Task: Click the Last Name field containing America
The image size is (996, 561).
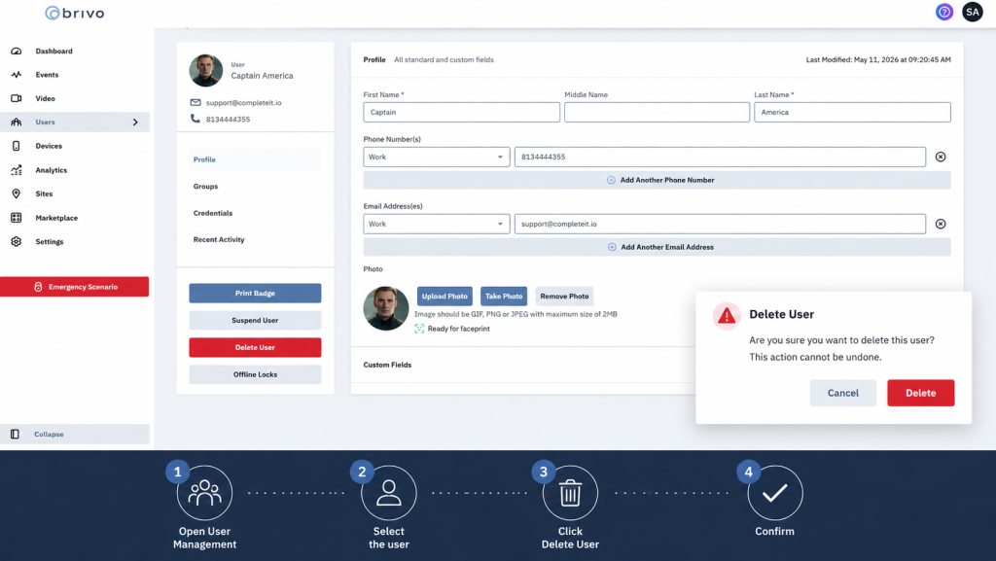Action: pyautogui.click(x=852, y=113)
